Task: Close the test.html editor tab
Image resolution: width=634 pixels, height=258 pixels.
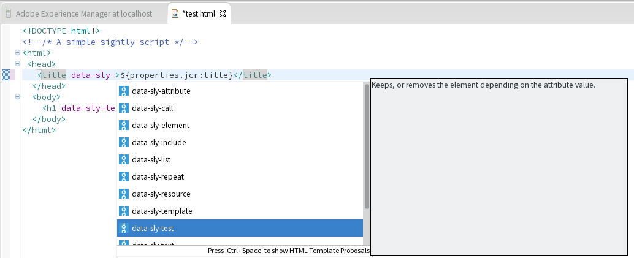Action: 223,13
